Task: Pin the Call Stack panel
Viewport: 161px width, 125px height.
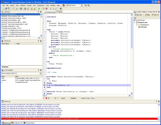Action: (x=38, y=12)
